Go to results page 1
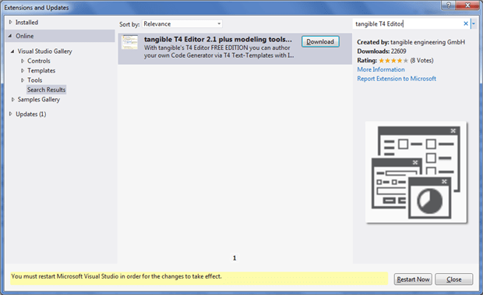483x295 pixels. coord(234,258)
